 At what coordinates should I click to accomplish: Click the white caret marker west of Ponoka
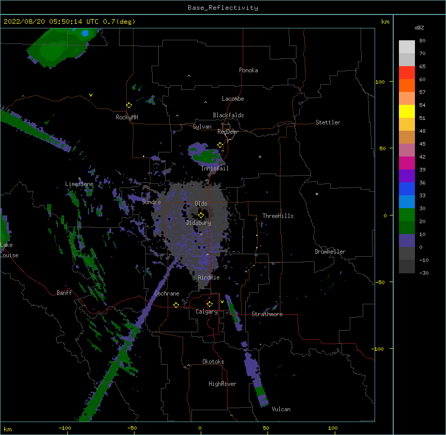click(189, 76)
